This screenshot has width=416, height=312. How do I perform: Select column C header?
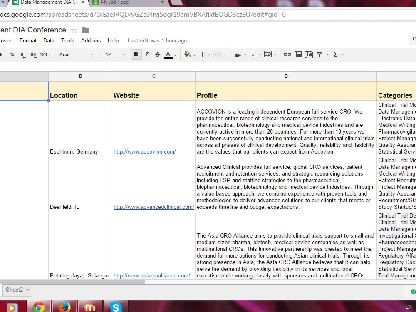[154, 77]
